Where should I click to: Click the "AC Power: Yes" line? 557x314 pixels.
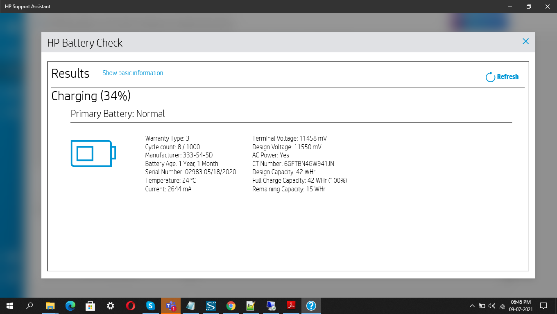click(271, 155)
